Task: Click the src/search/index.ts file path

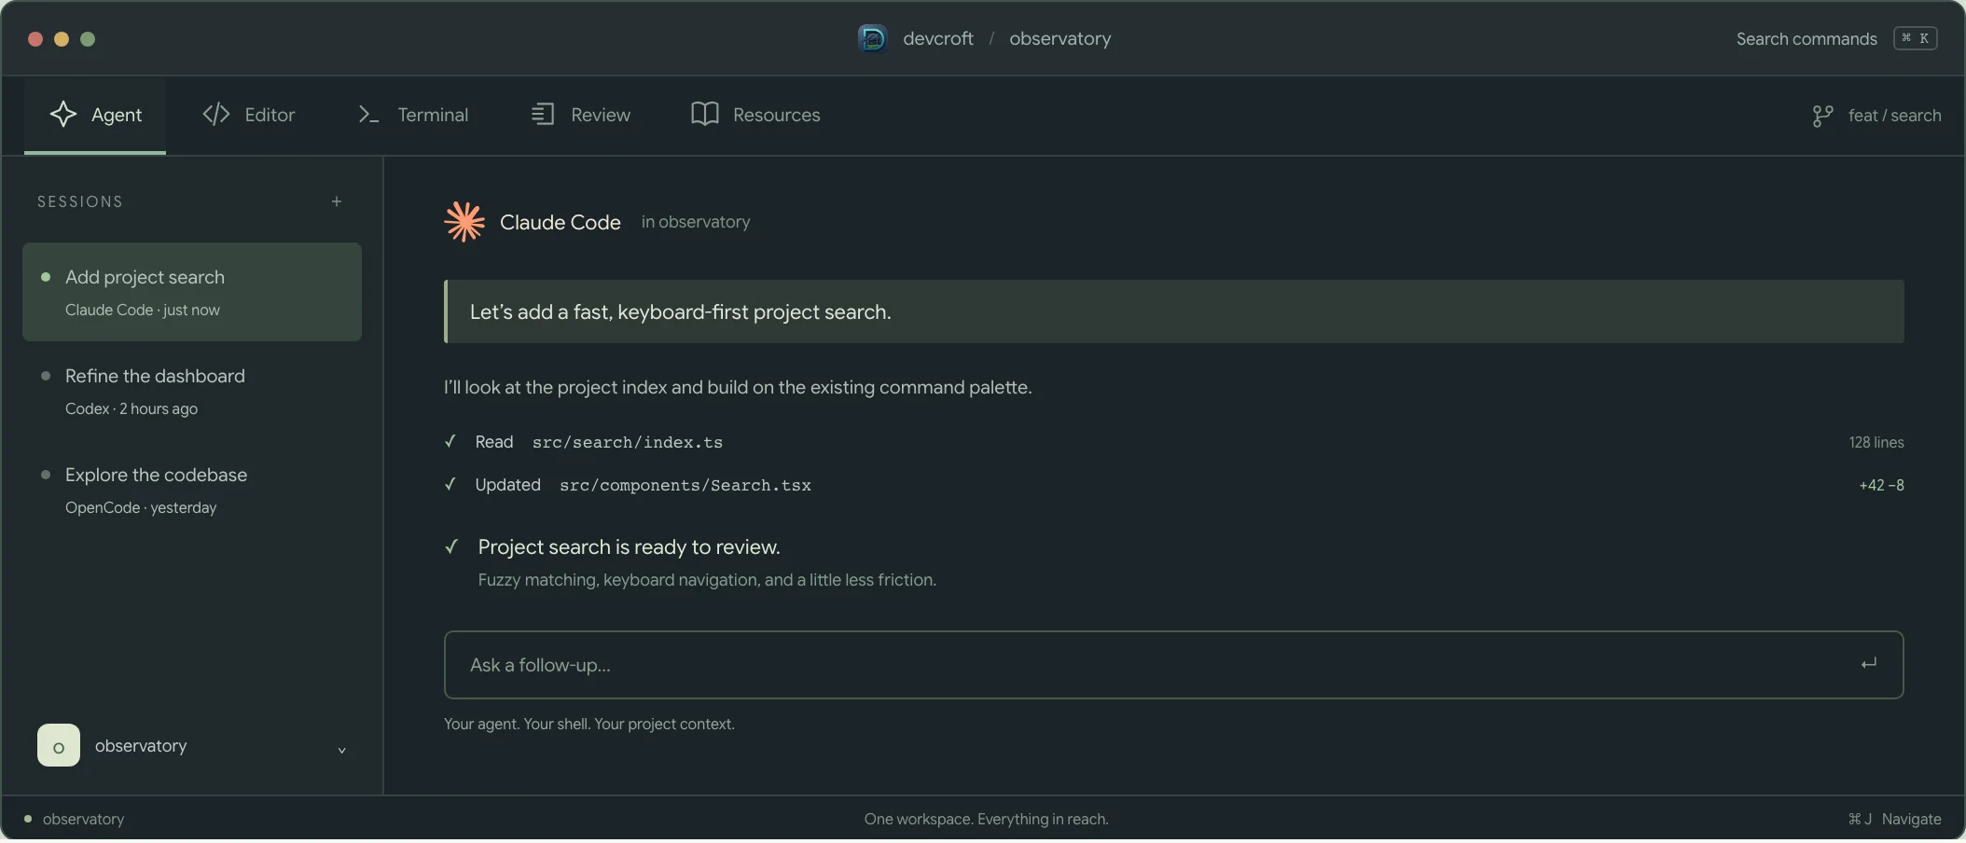Action: click(x=628, y=442)
